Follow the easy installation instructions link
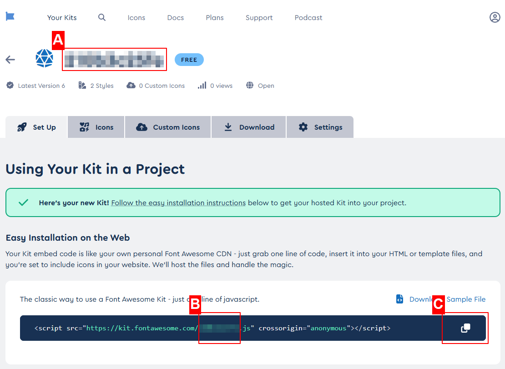 coord(178,203)
